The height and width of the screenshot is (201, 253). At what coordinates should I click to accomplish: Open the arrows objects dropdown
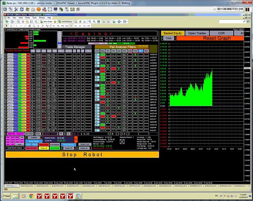(x=48, y=25)
